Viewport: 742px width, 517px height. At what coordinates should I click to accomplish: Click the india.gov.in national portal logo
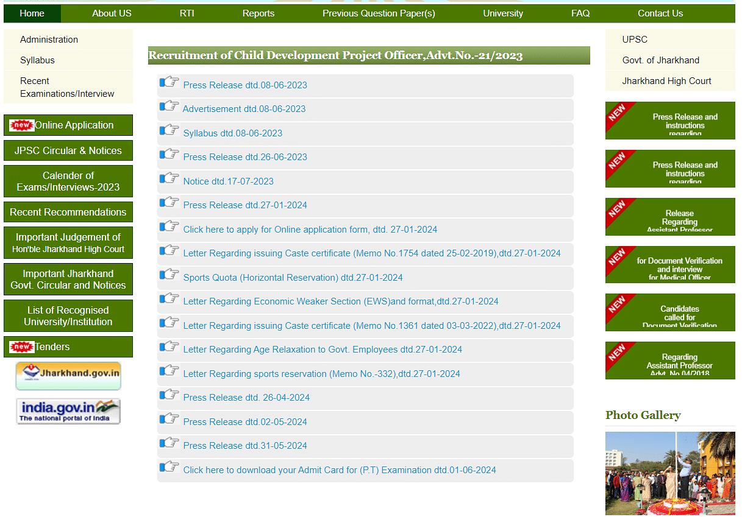[x=68, y=412]
